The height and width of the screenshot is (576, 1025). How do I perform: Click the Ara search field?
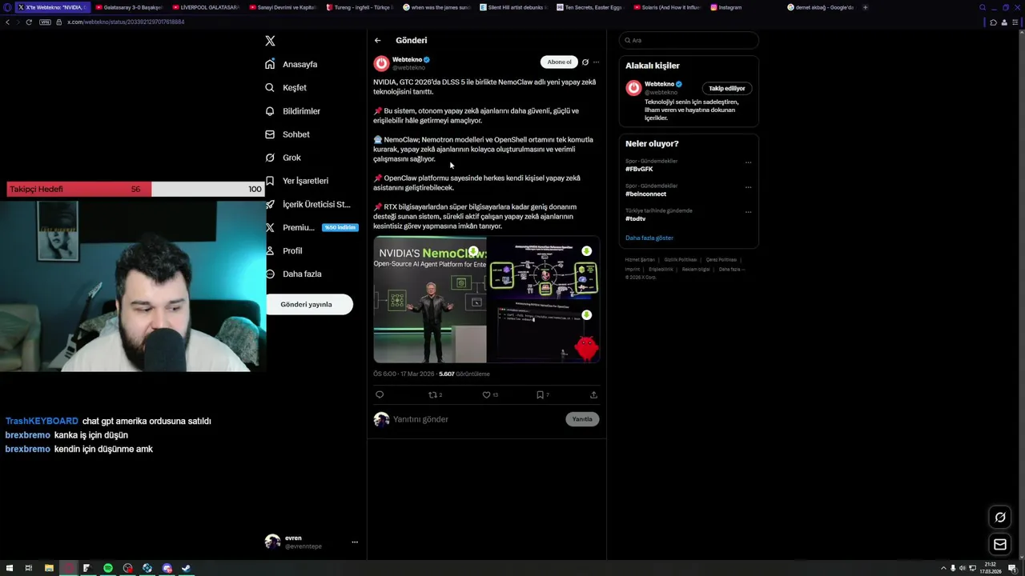tap(689, 40)
